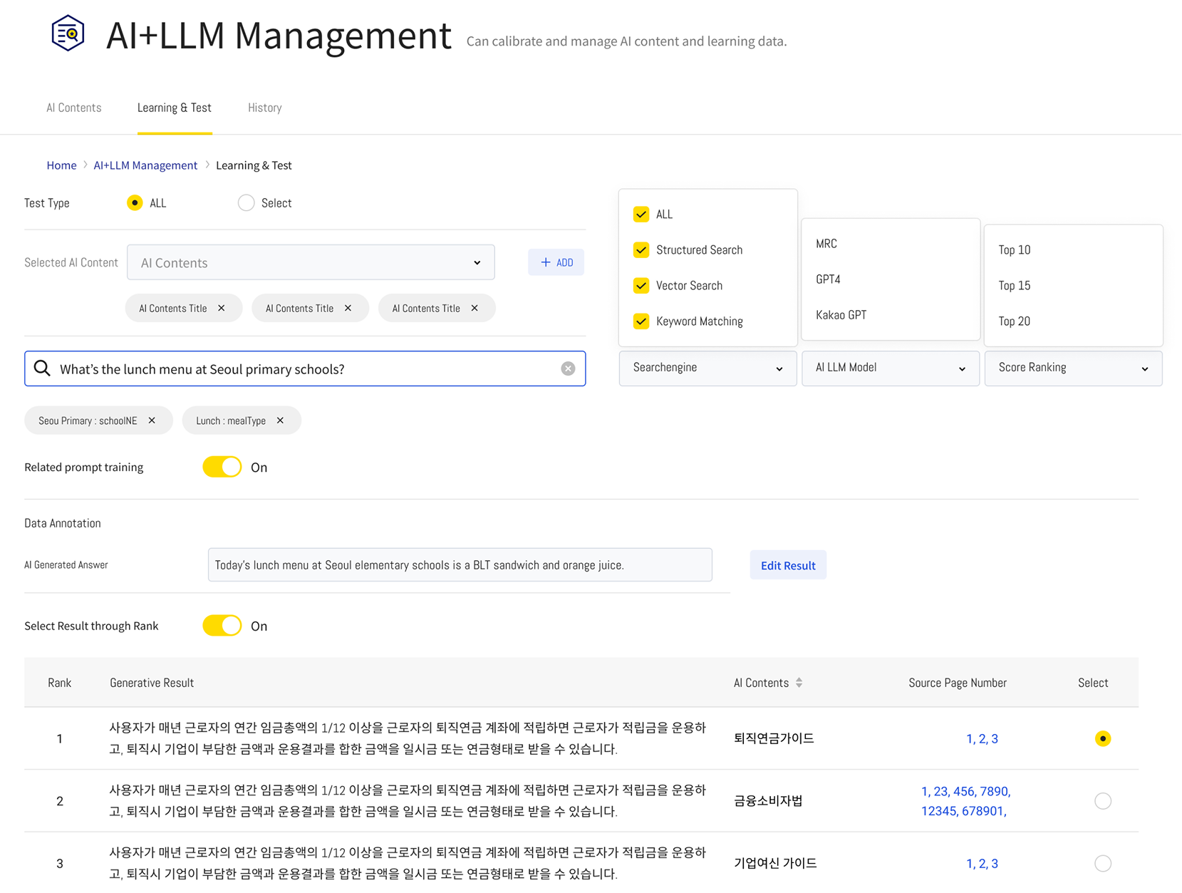The width and height of the screenshot is (1182, 893).
Task: Focus the lunch menu search query field
Action: 305,368
